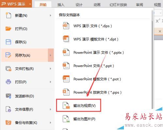Switch to the 动画 ribbon tab
This screenshot has width=163, height=130.
tap(97, 5)
